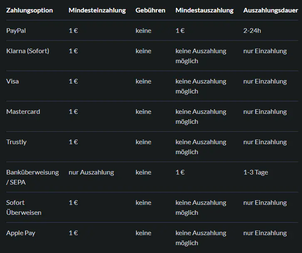
Task: Click the Klarna (Sofort) row label
Action: click(x=27, y=51)
